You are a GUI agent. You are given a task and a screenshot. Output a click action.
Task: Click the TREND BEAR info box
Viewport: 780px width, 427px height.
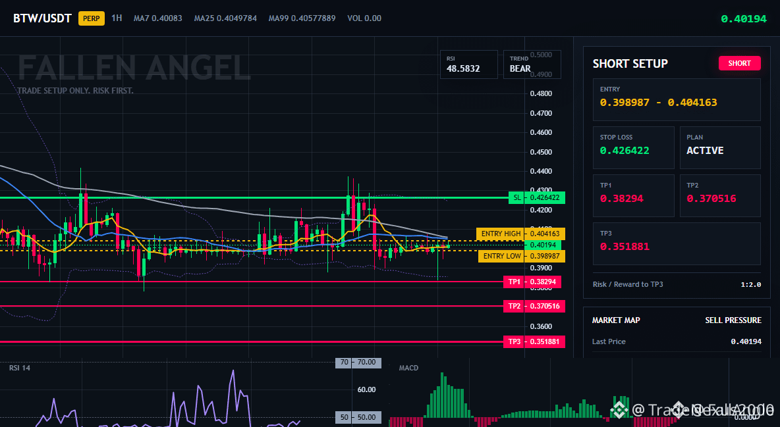(x=532, y=64)
